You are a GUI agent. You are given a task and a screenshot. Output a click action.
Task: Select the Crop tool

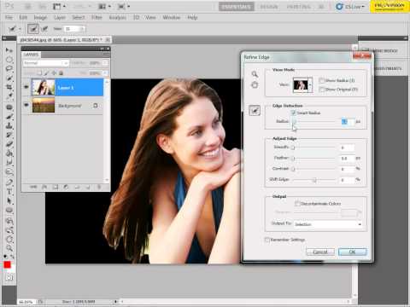pyautogui.click(x=9, y=87)
